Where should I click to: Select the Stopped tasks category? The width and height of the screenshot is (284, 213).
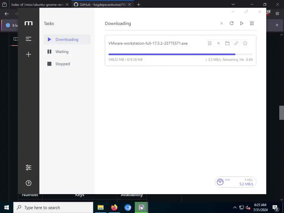67,64
